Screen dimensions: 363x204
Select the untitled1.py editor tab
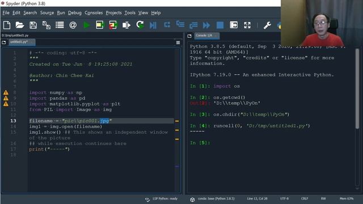pyautogui.click(x=22, y=42)
